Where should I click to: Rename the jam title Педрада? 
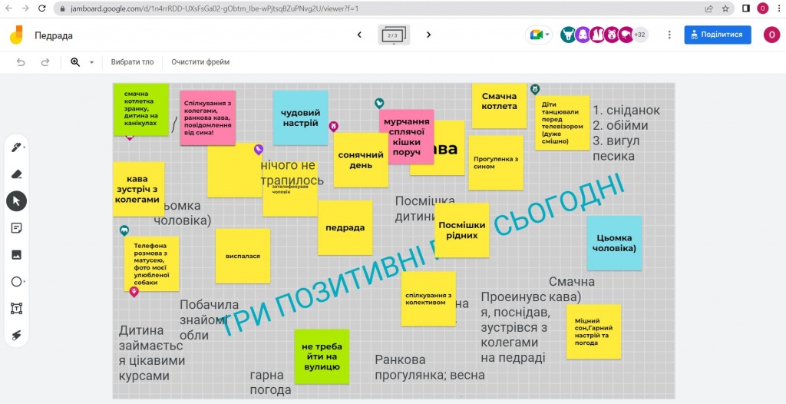coord(54,35)
